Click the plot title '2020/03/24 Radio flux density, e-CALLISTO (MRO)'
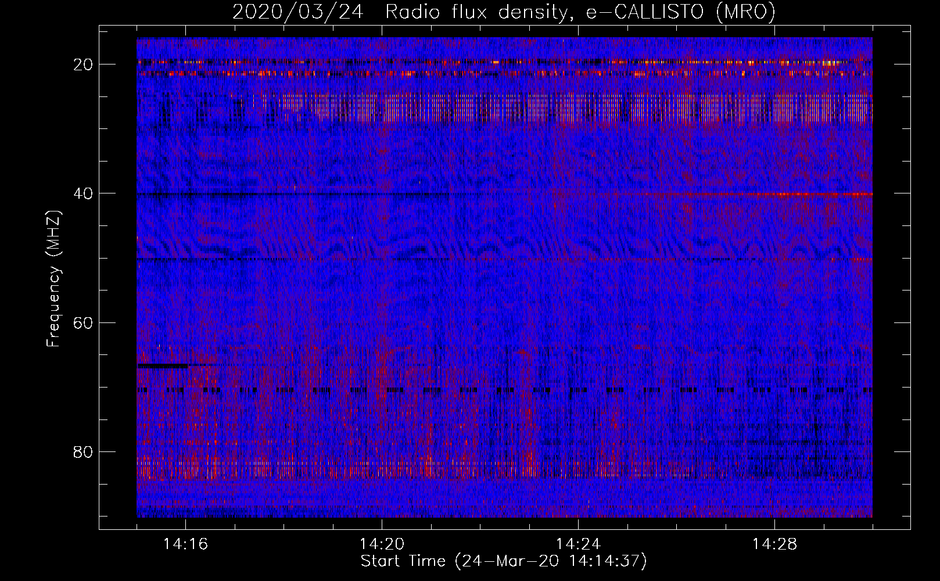This screenshot has width=940, height=581. (504, 12)
